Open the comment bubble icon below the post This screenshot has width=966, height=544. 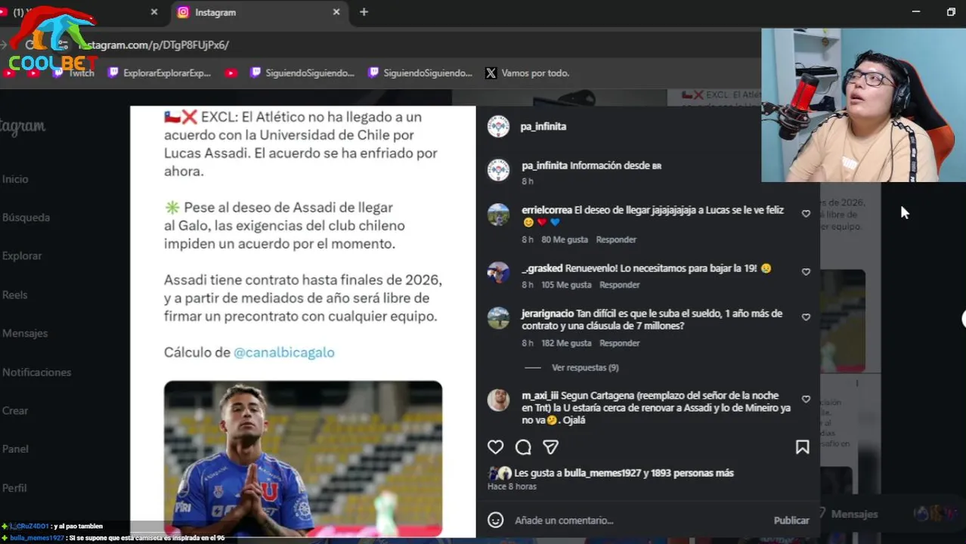(x=523, y=447)
